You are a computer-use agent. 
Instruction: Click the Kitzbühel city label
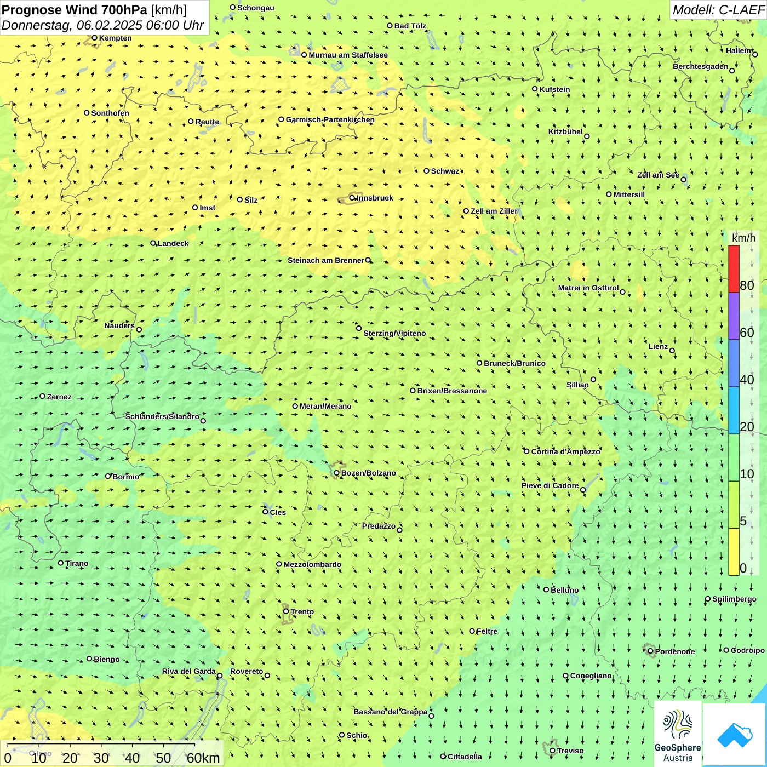click(565, 131)
